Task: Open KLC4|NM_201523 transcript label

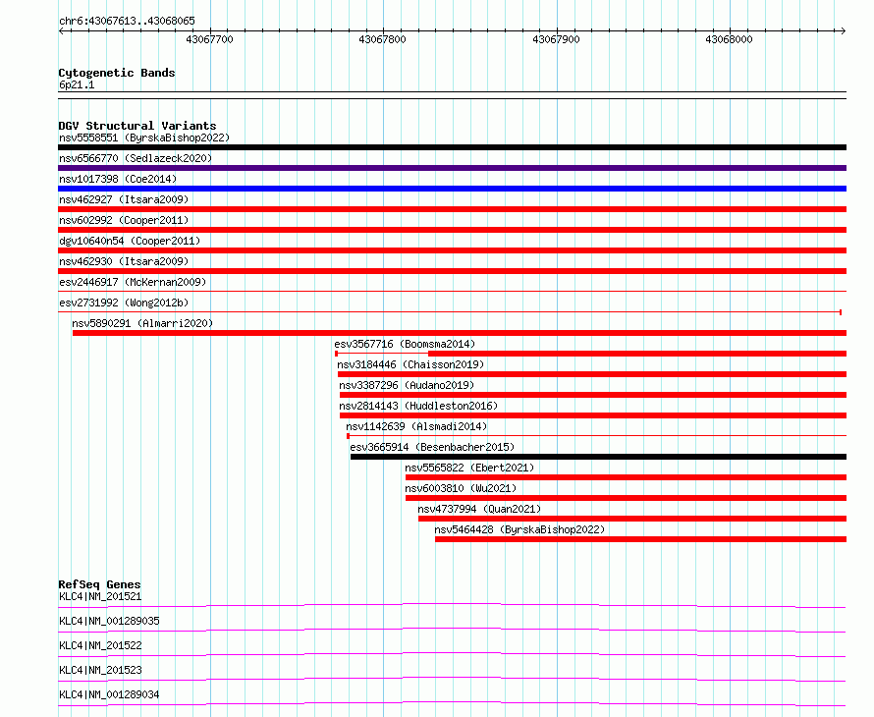Action: [x=100, y=670]
